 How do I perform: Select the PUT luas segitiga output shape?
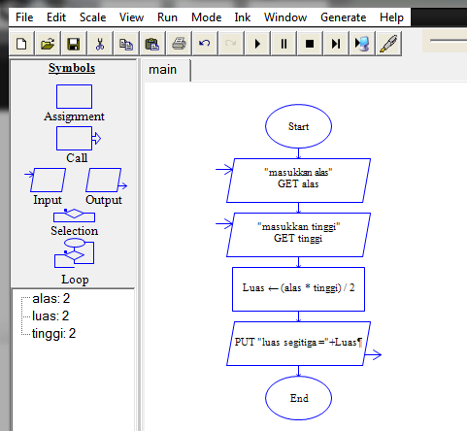(x=298, y=344)
